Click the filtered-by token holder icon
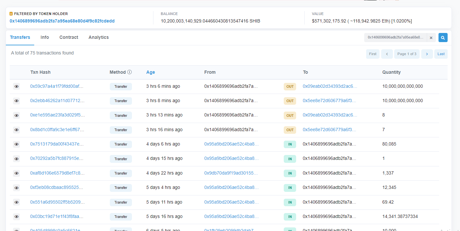This screenshot has width=460, height=231. click(11, 14)
